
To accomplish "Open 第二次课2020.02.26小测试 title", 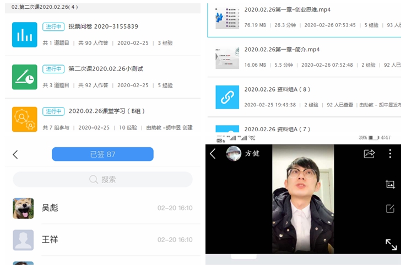I will click(x=106, y=69).
